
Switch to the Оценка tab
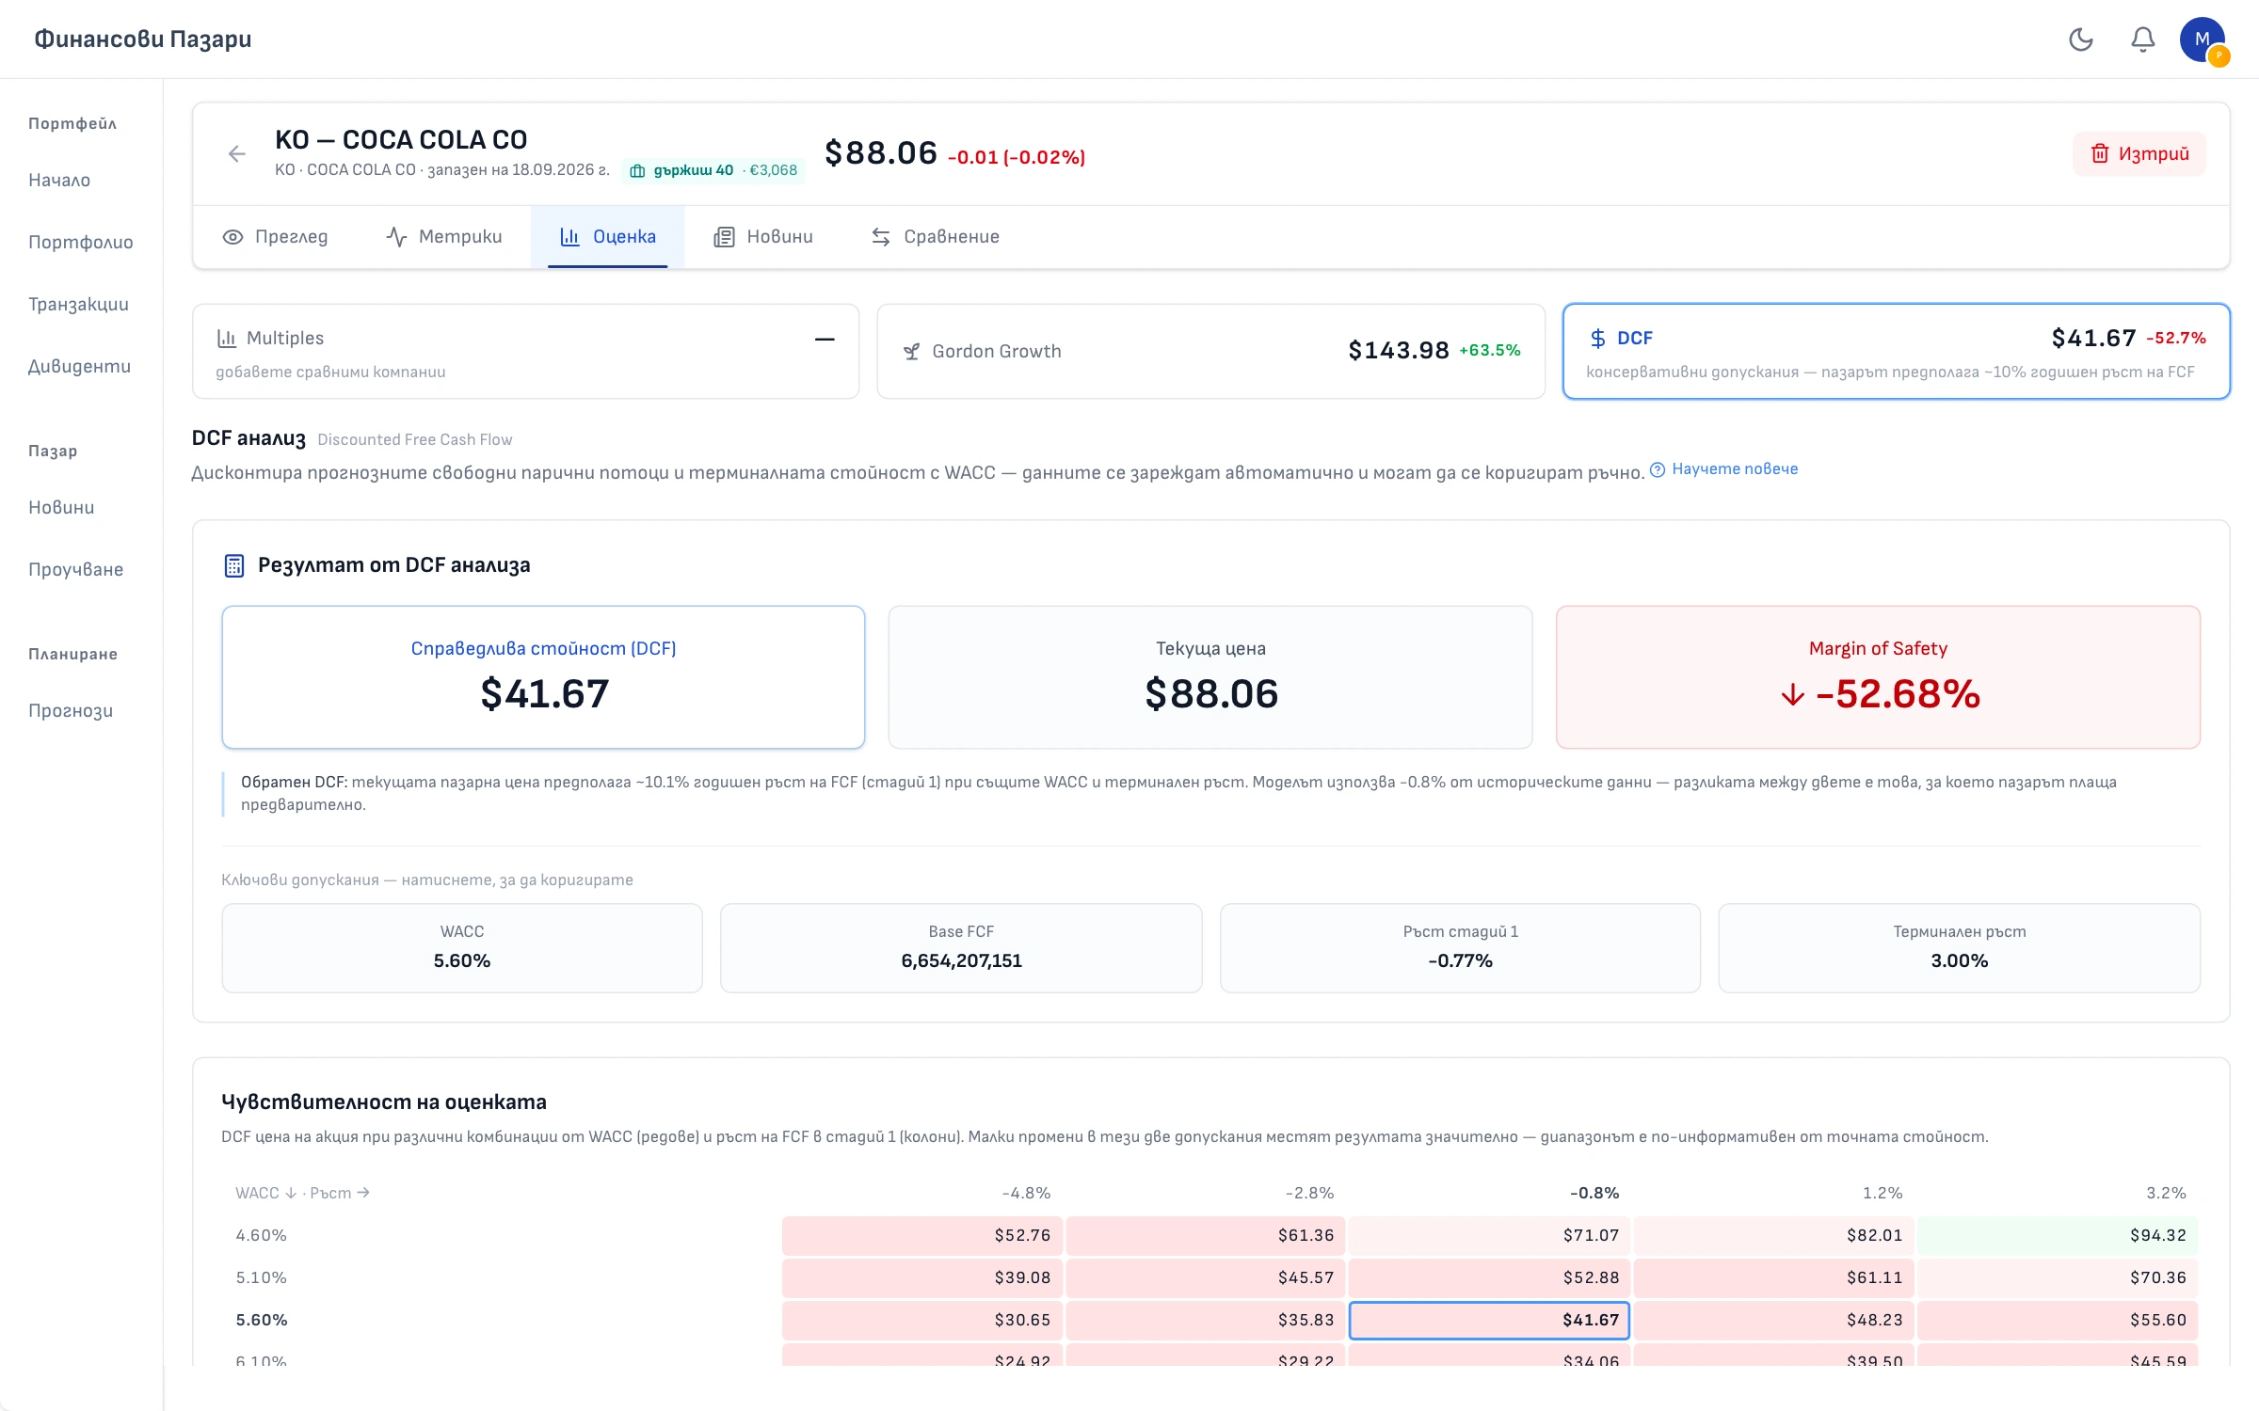(x=608, y=237)
